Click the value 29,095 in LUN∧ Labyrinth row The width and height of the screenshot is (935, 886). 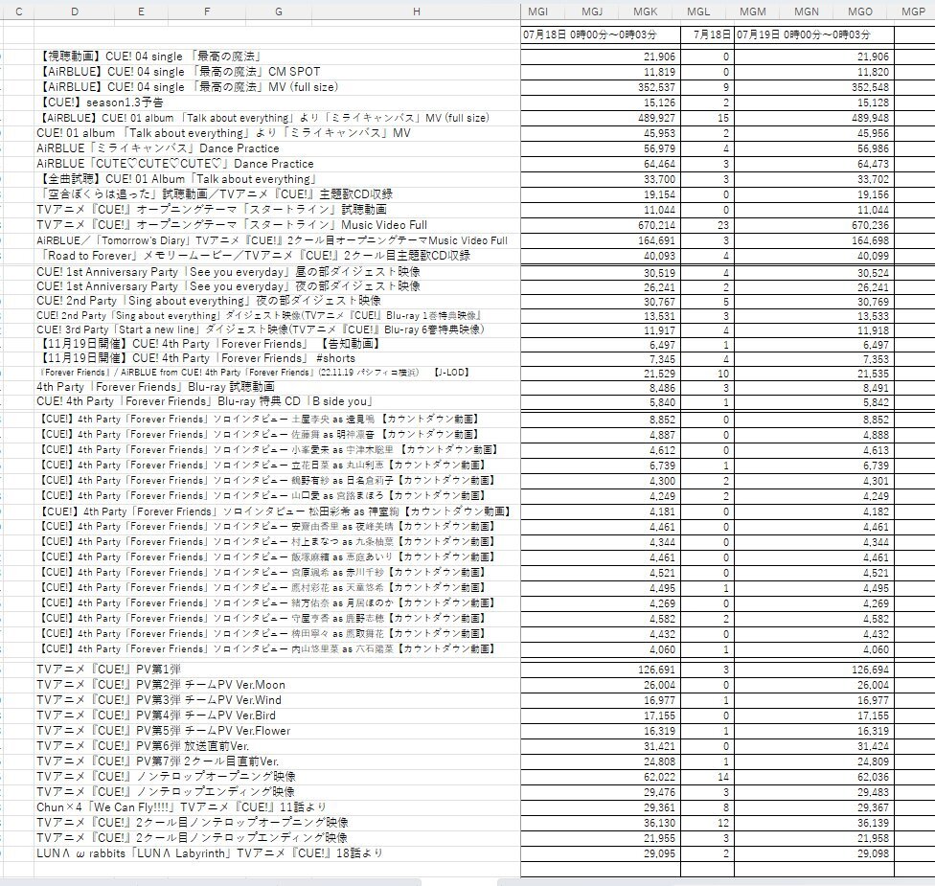coord(659,853)
